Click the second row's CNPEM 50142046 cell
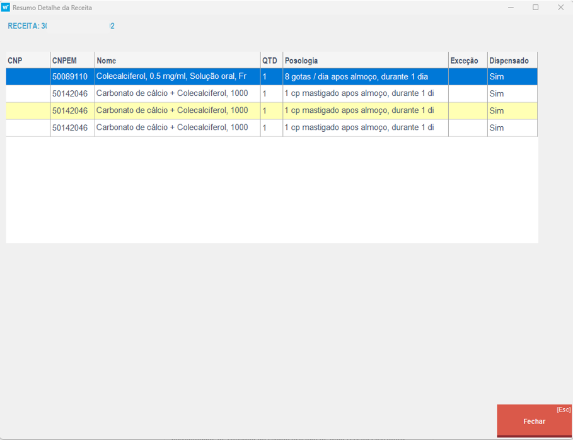The width and height of the screenshot is (573, 441). [x=70, y=93]
